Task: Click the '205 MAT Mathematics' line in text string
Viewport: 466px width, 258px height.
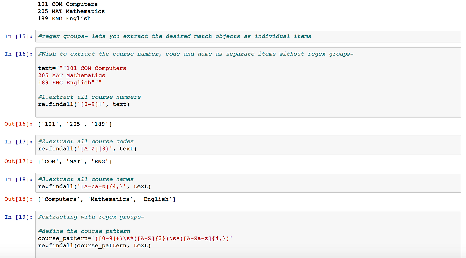Action: coord(72,75)
